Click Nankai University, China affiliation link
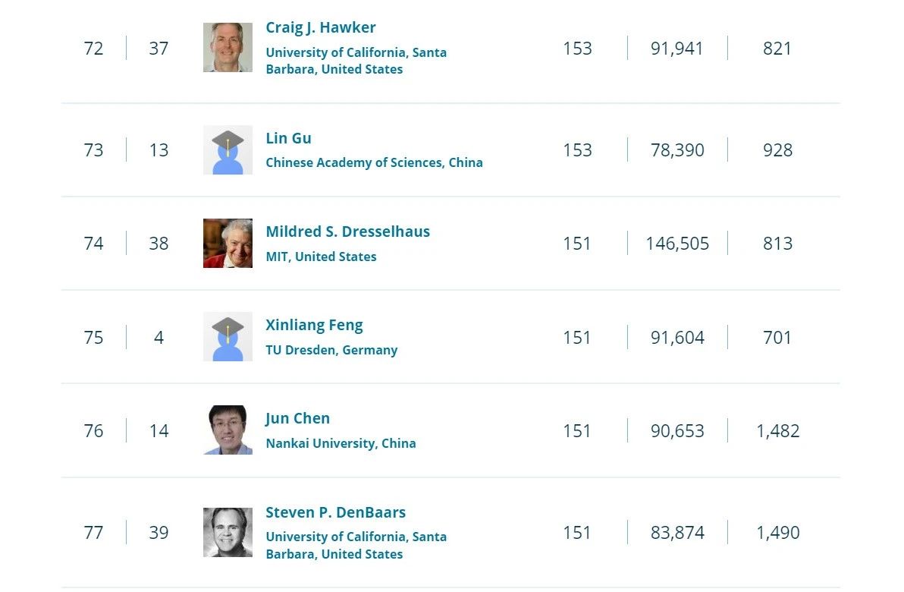Viewport: 904px width, 592px height. point(341,444)
